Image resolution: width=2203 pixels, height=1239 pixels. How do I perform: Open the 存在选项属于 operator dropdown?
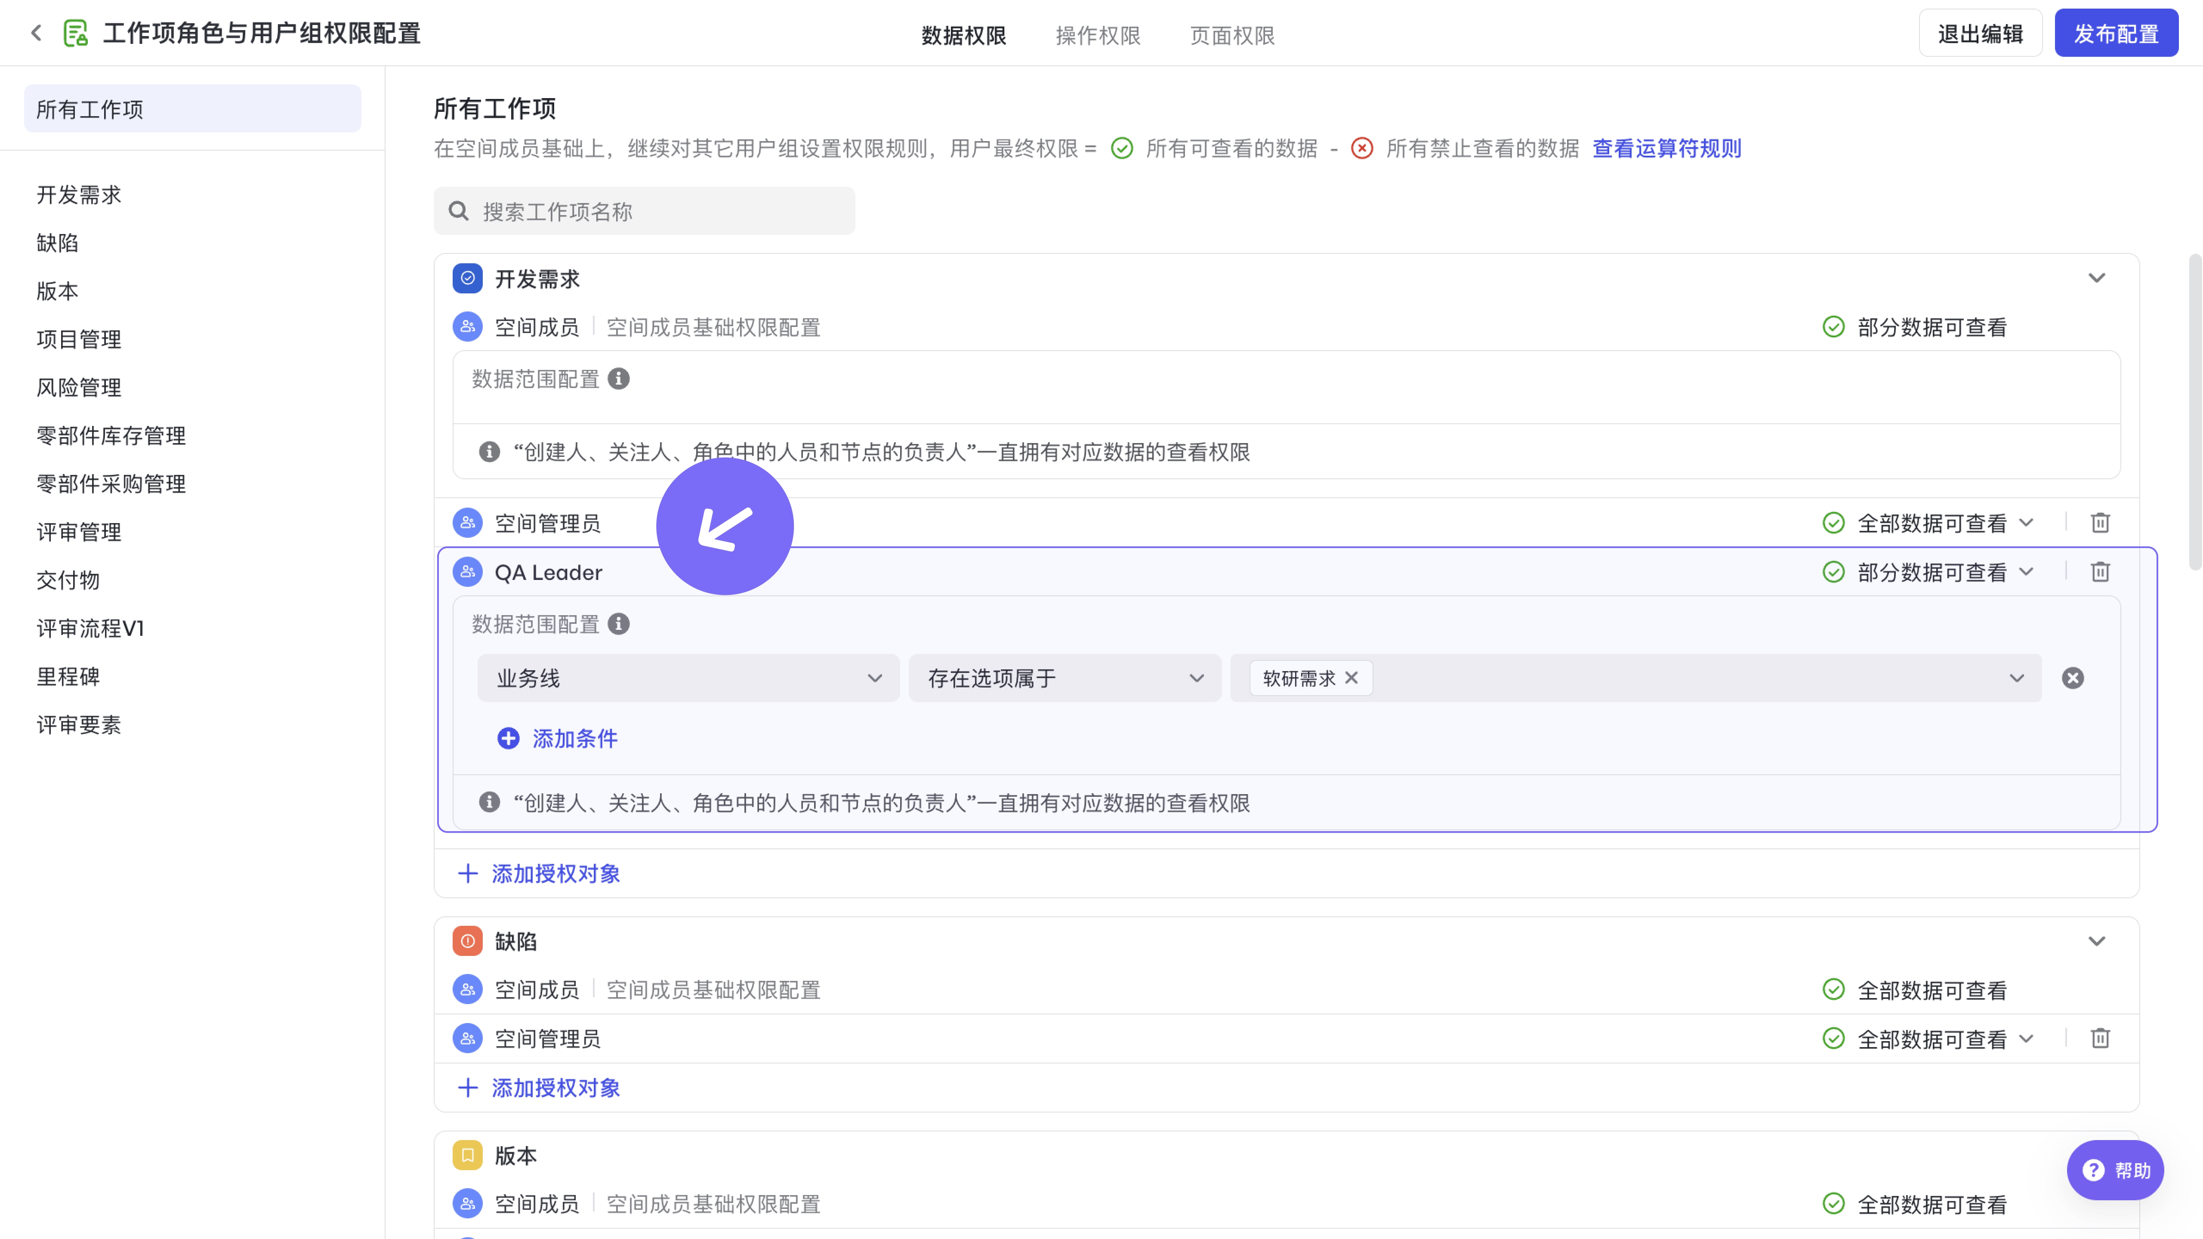click(1065, 678)
